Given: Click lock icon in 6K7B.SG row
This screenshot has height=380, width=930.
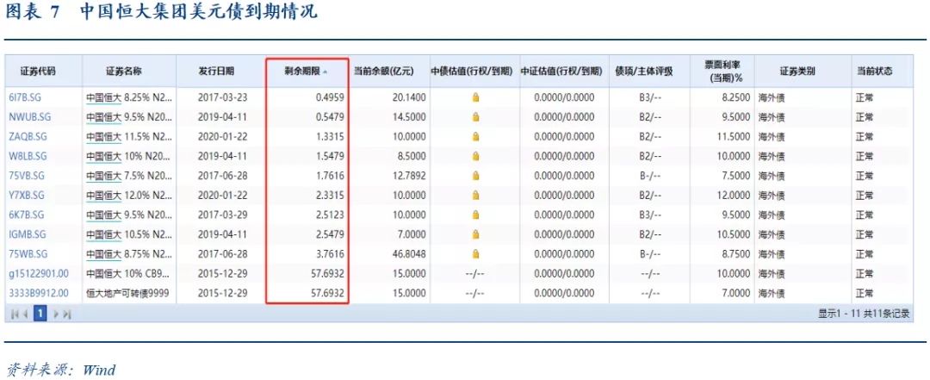Looking at the screenshot, I should (x=475, y=215).
